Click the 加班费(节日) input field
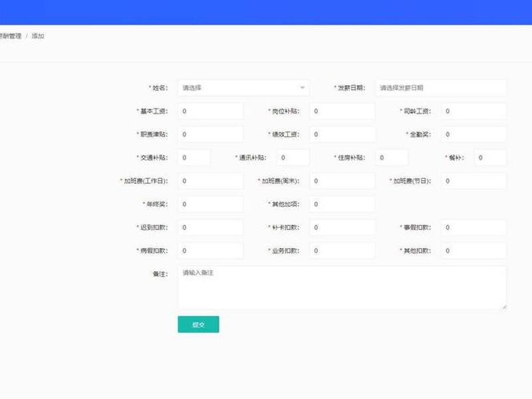The width and height of the screenshot is (532, 399). tap(473, 181)
